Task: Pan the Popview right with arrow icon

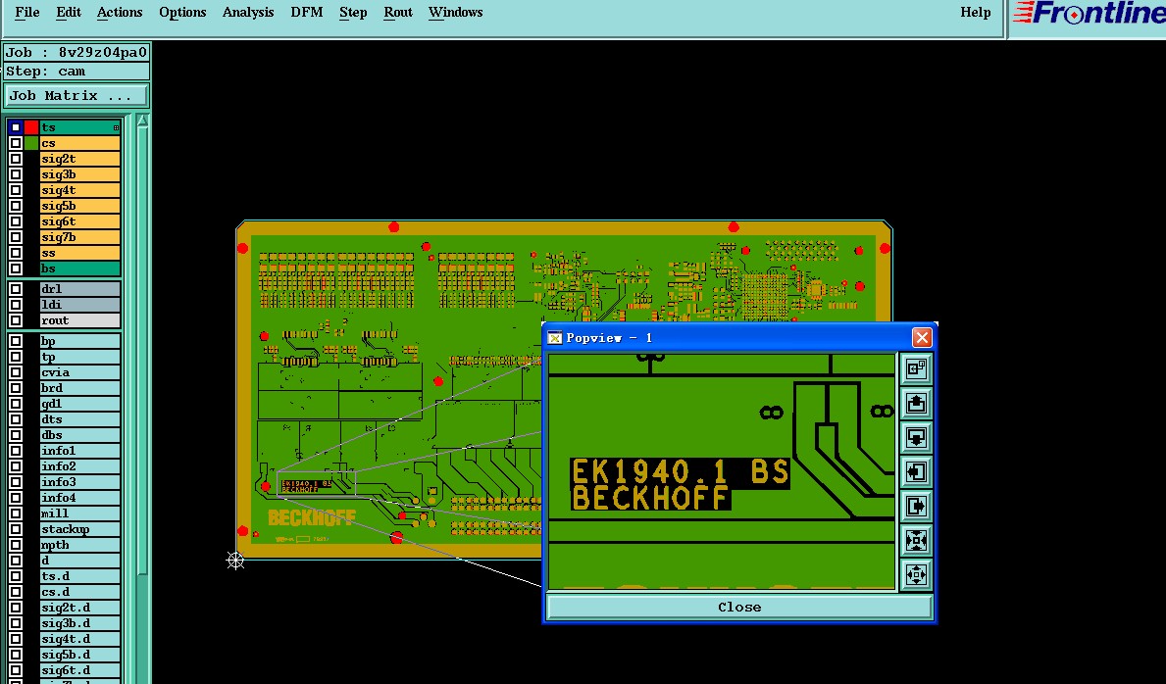Action: coord(916,506)
